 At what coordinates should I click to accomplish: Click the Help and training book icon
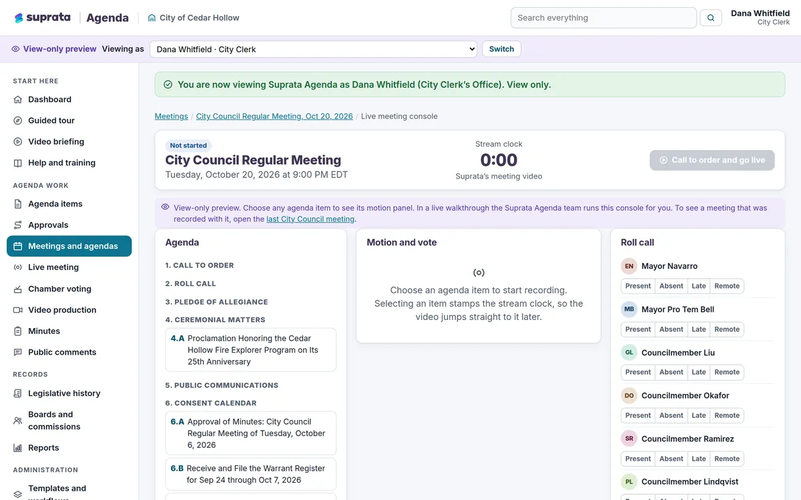point(18,163)
